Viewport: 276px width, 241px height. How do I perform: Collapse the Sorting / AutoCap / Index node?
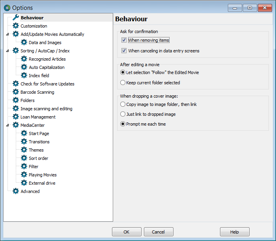[x=7, y=51]
